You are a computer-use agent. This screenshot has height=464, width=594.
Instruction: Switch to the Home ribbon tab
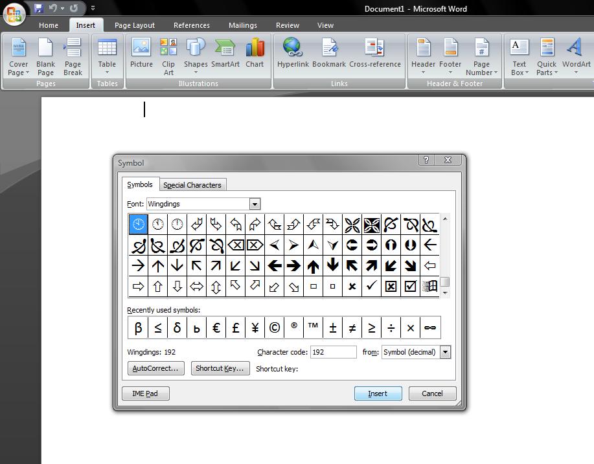[x=49, y=25]
